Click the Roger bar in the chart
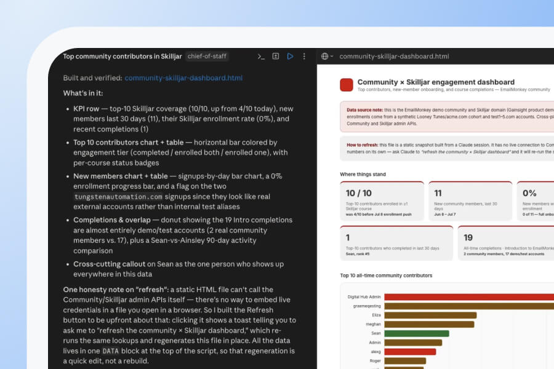554x369 pixels. 405,361
